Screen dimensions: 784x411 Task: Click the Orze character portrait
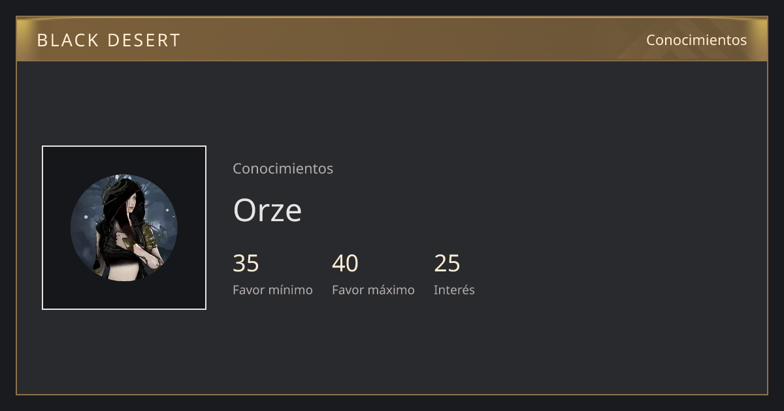[124, 228]
